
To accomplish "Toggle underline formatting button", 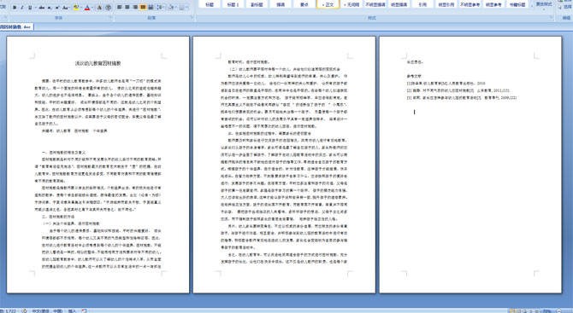I will pyautogui.click(x=30, y=8).
